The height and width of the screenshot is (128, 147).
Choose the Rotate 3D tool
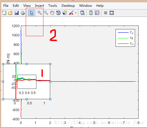(x=58, y=13)
